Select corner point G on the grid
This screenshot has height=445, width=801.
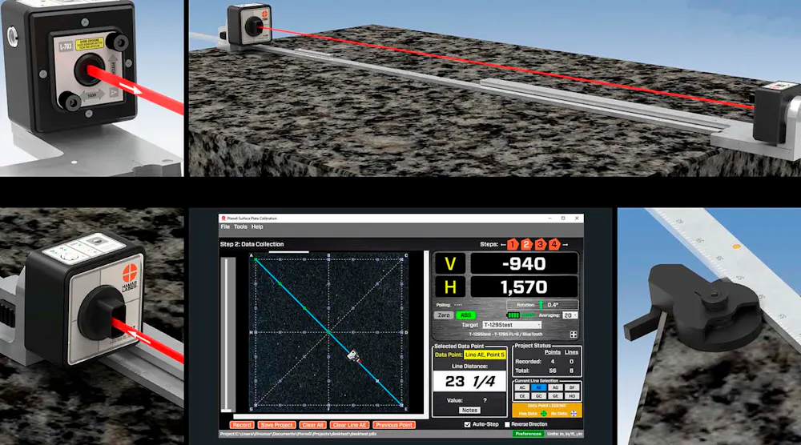(x=256, y=405)
